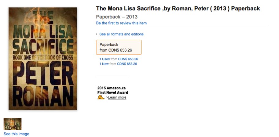This screenshot has height=137, width=279.
Task: Open the 1 New offer link
Action: [104, 64]
